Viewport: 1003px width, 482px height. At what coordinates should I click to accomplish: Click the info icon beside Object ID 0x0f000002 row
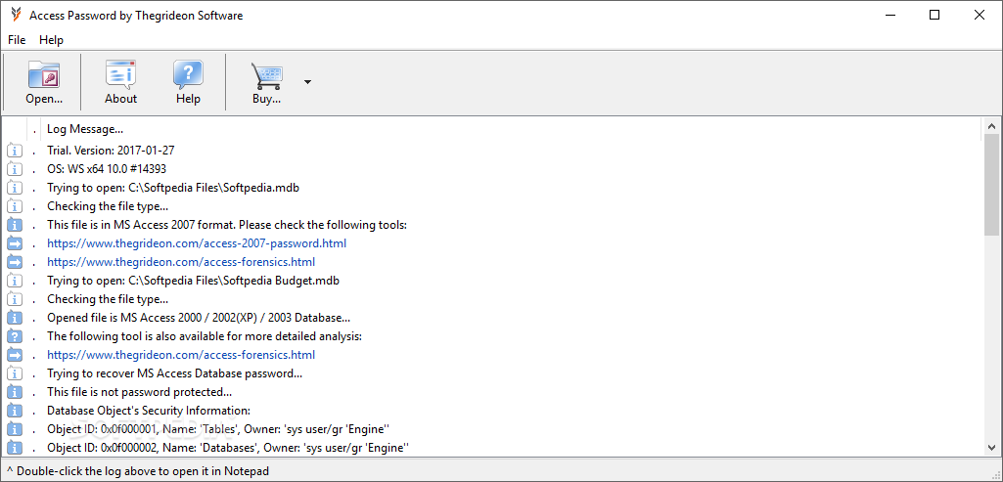(15, 448)
